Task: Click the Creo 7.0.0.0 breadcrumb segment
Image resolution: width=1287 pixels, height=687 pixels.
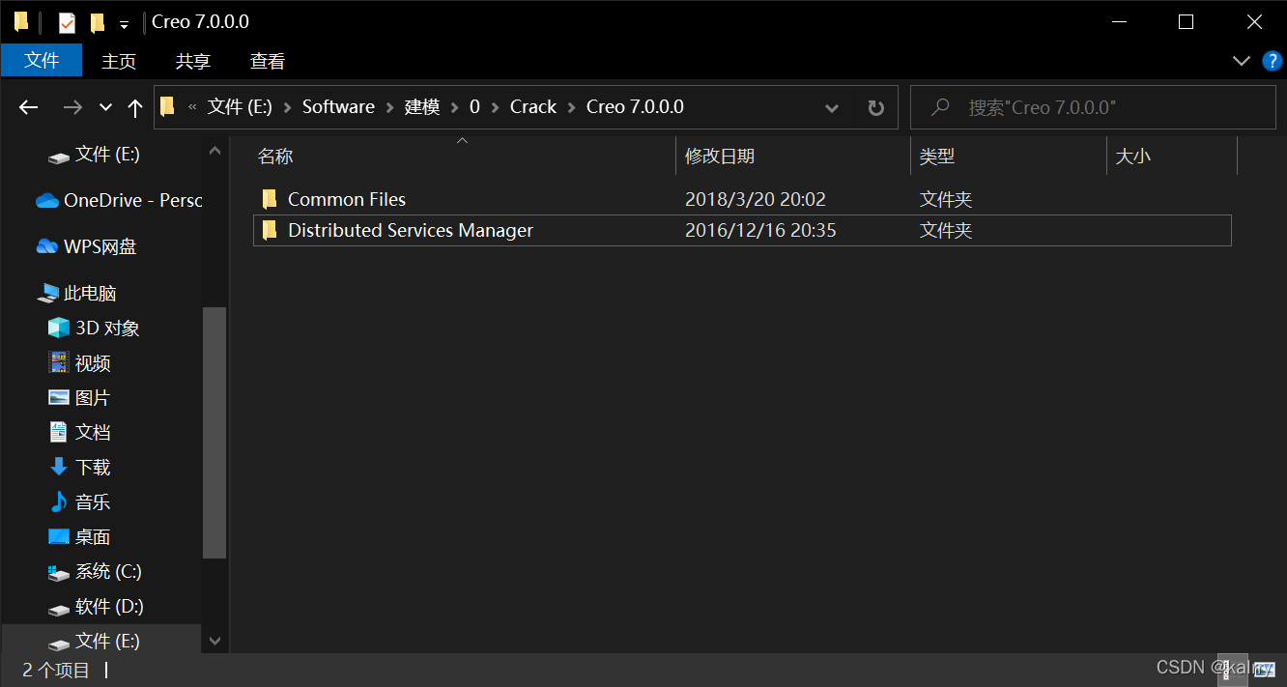Action: (635, 107)
